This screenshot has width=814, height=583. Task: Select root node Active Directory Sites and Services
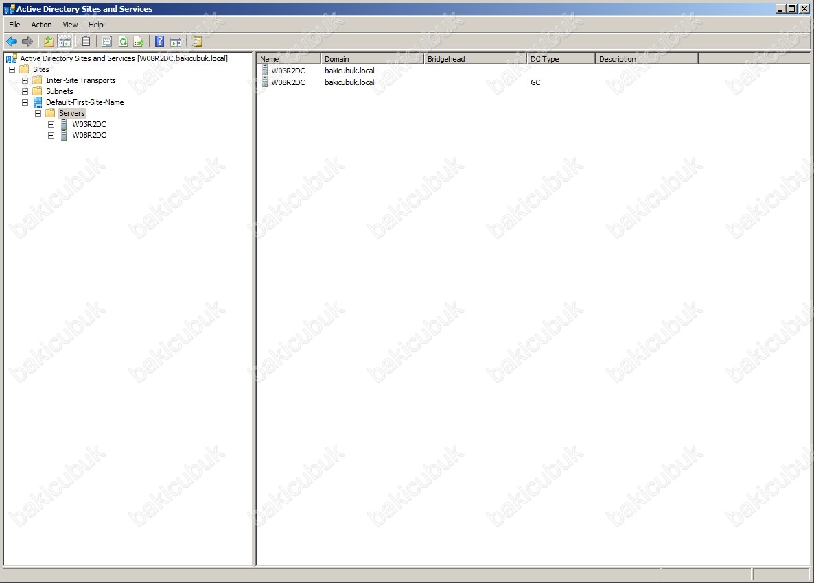pos(124,58)
